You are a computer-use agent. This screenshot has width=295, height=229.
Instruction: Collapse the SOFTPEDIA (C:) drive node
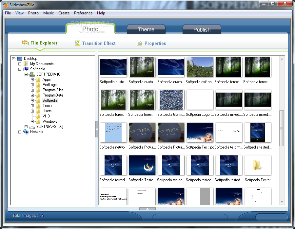26,74
